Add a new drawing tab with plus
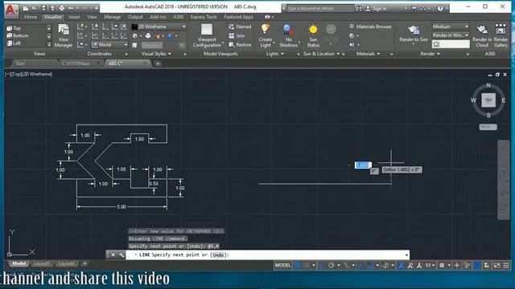 [158, 63]
